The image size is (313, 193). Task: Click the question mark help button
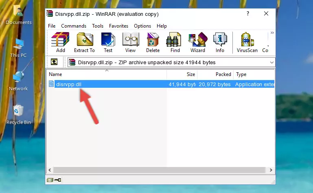(x=248, y=13)
